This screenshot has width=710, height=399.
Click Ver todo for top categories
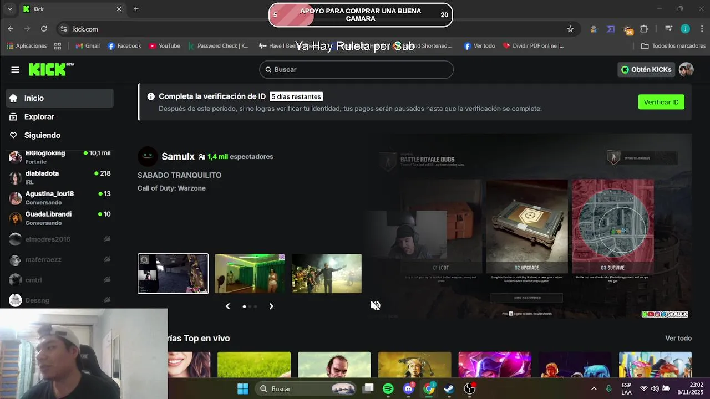pyautogui.click(x=678, y=338)
